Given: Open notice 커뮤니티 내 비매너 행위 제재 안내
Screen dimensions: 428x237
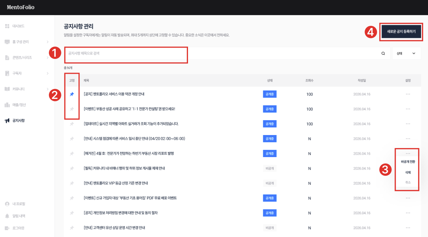Looking at the screenshot, I should tap(124, 168).
